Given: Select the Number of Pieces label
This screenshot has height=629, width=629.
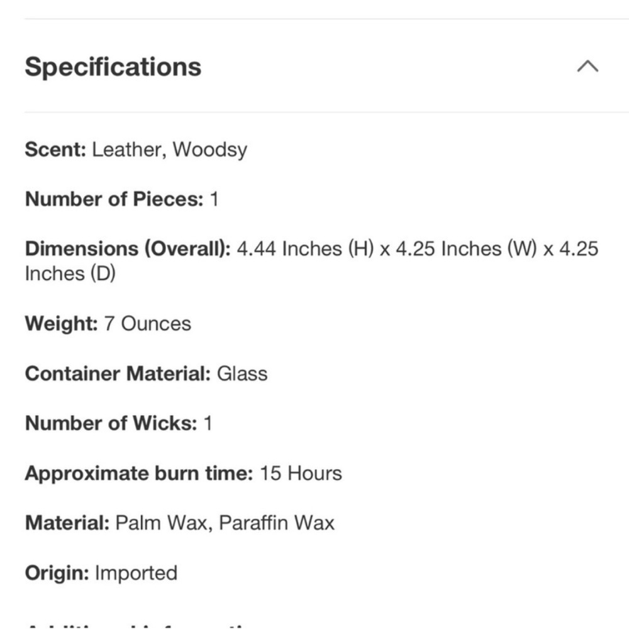Looking at the screenshot, I should [114, 199].
